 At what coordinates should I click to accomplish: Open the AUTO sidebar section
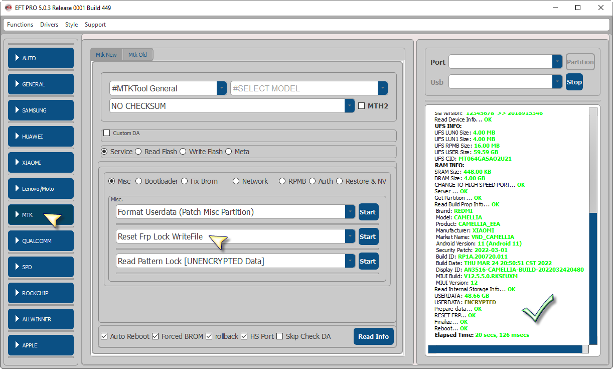click(41, 58)
